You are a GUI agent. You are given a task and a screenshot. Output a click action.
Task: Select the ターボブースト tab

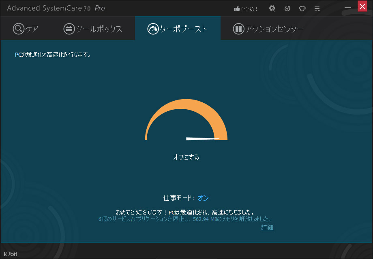tap(178, 29)
